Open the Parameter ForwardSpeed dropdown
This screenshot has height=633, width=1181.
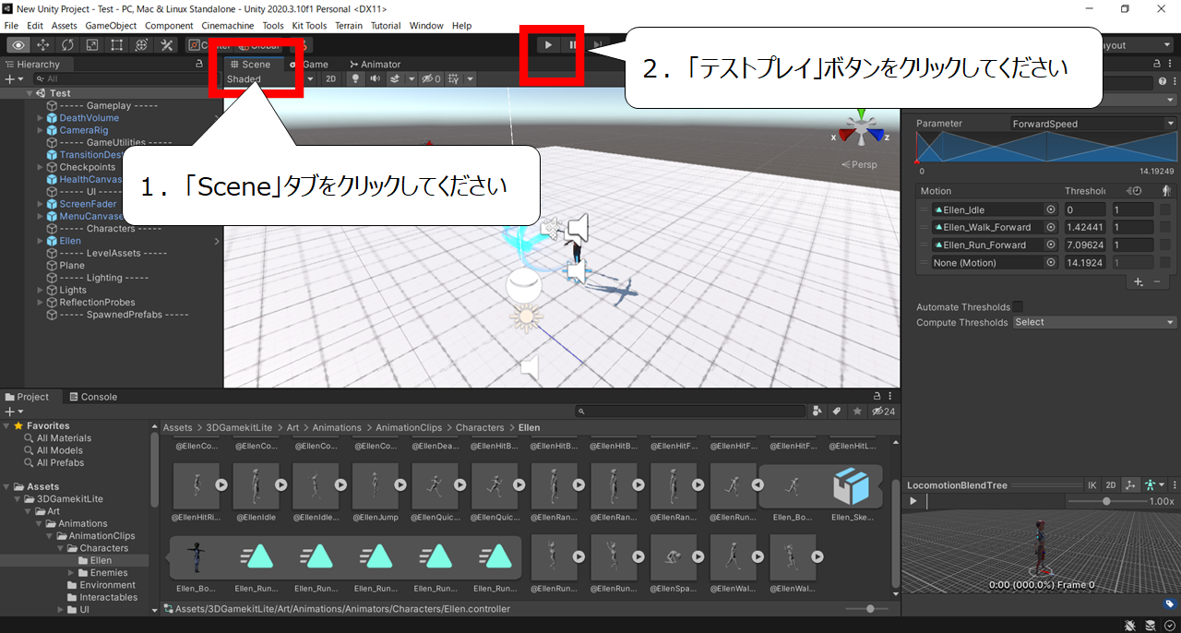1093,124
